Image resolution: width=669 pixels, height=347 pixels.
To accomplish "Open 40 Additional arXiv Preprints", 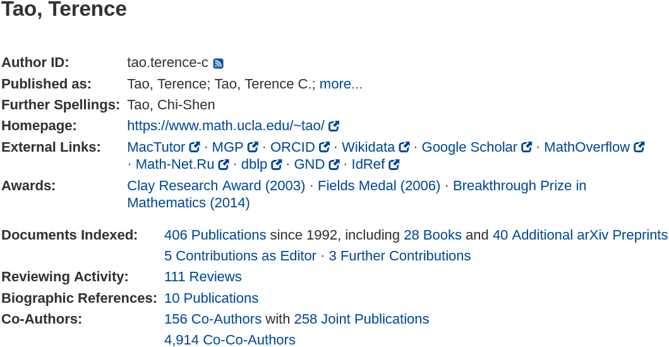I will pos(579,235).
